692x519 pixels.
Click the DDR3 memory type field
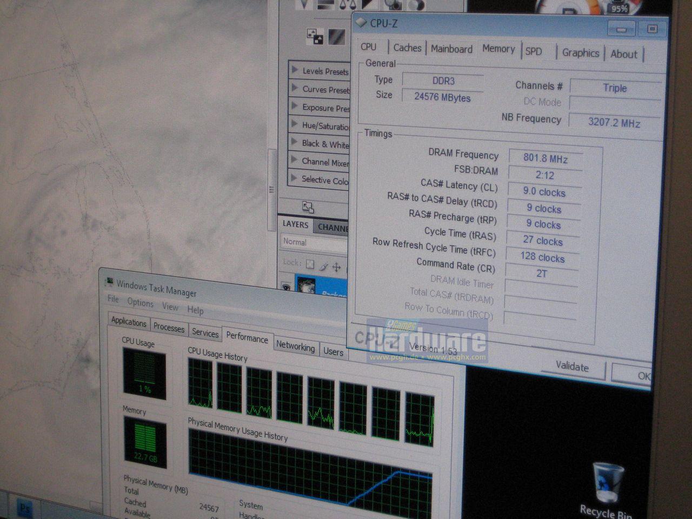pos(443,81)
